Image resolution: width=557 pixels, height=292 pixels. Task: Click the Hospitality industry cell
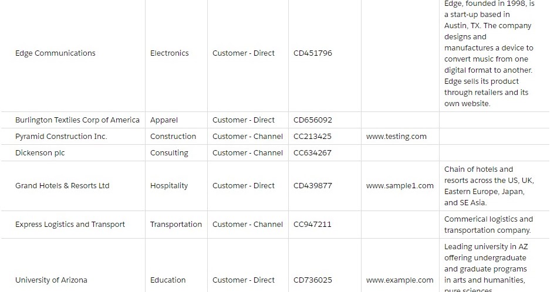point(169,185)
